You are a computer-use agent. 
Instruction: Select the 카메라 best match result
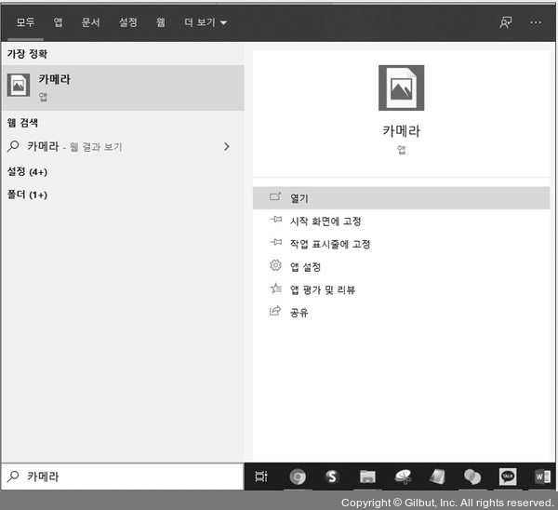[122, 87]
